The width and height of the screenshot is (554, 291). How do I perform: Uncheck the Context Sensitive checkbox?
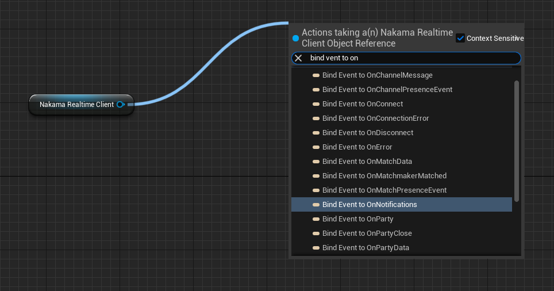click(460, 38)
